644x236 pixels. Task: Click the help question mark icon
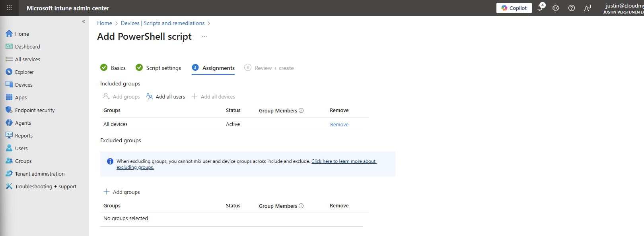point(572,8)
